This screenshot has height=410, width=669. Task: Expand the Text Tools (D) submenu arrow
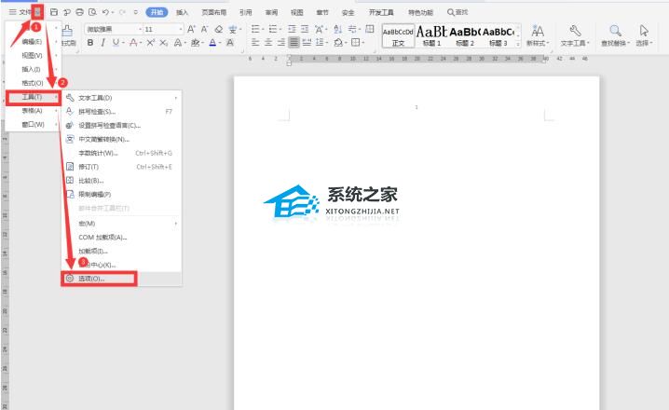[175, 98]
